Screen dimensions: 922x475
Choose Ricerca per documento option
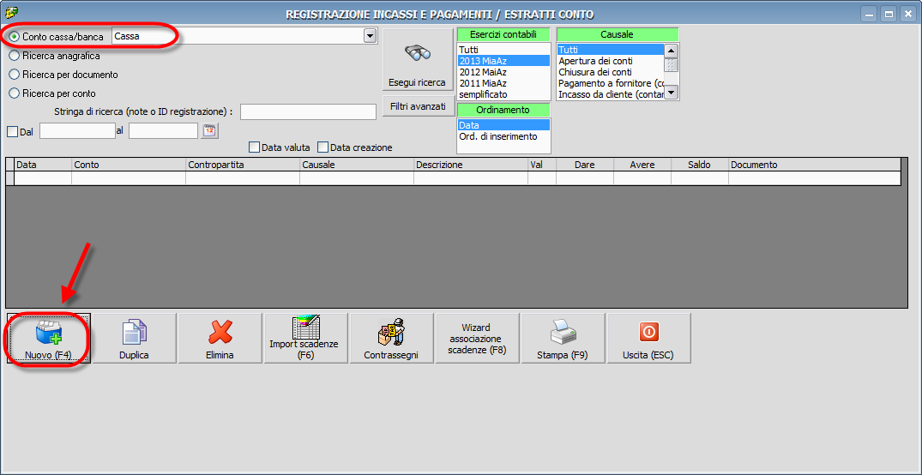tap(64, 75)
